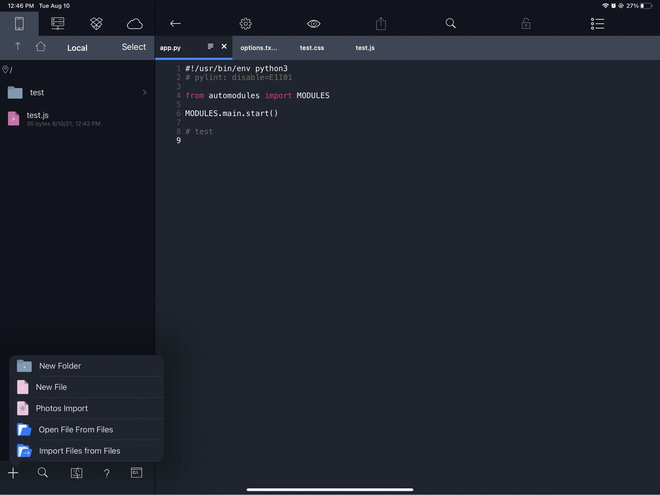Image resolution: width=660 pixels, height=495 pixels.
Task: Tap the Select button in file browser
Action: pyautogui.click(x=134, y=47)
